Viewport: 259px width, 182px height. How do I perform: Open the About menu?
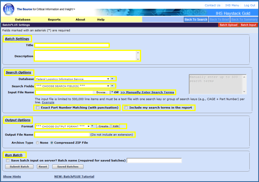tap(80, 20)
